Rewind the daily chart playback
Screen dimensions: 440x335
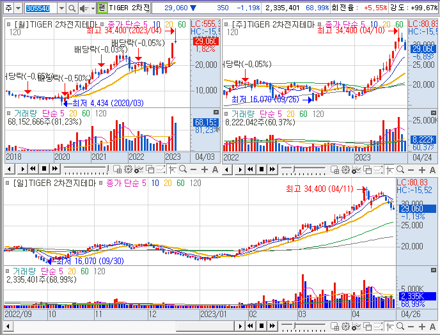click(x=250, y=326)
